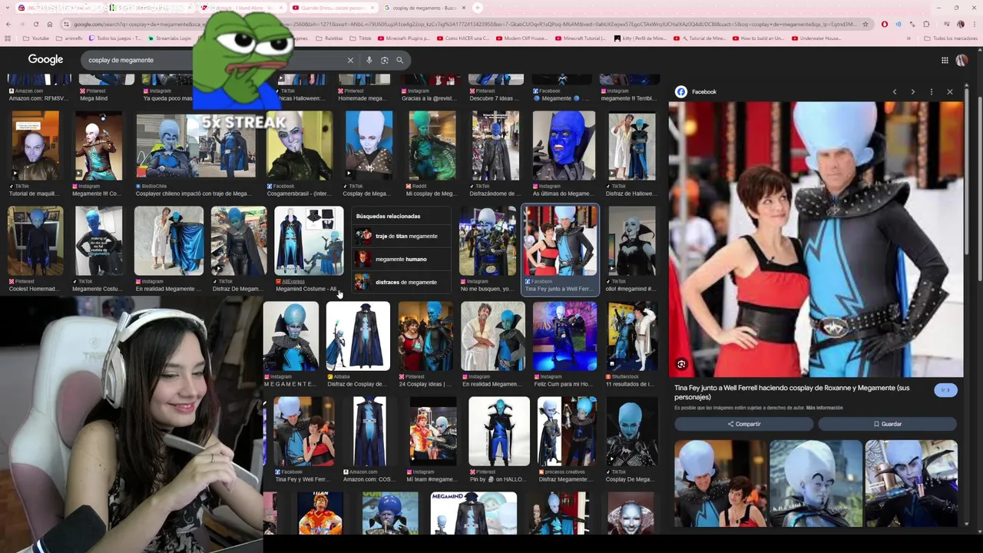983x553 pixels.
Task: Open the Opera-style red extension icon
Action: coord(884,24)
